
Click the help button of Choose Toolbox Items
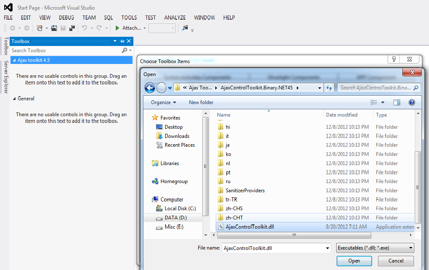pyautogui.click(x=394, y=59)
